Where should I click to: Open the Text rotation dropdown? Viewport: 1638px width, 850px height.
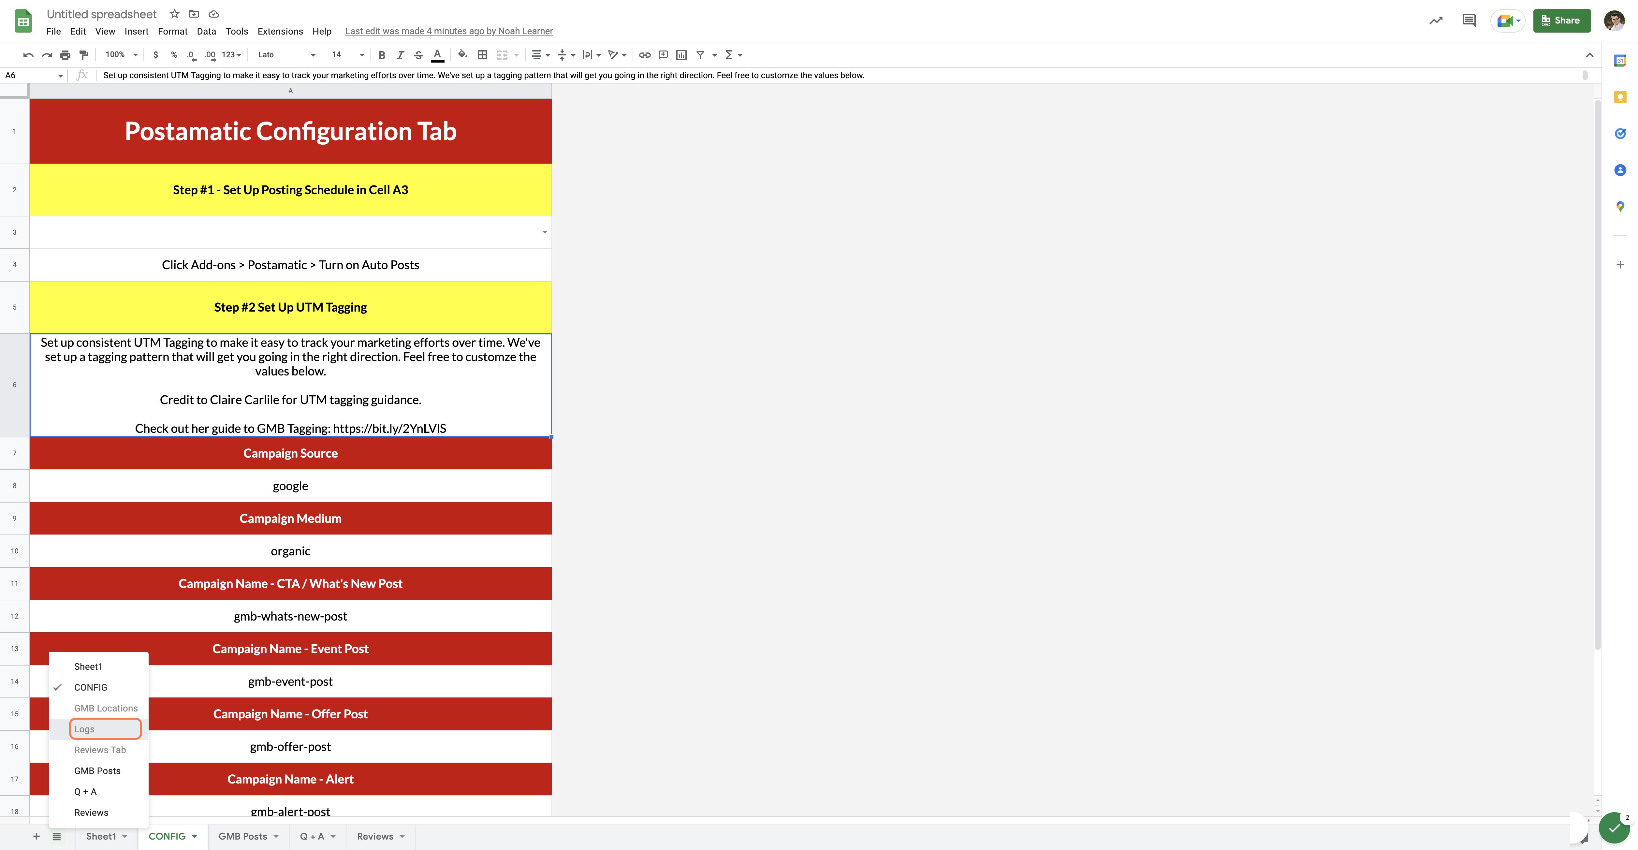coord(617,55)
